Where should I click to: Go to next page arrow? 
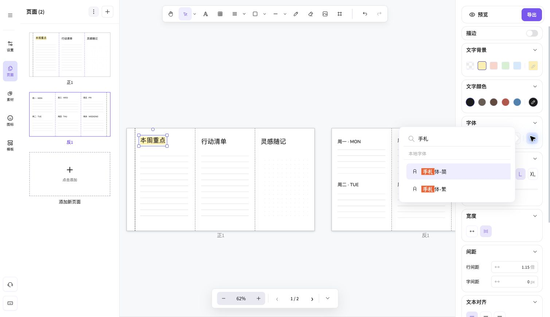(312, 299)
